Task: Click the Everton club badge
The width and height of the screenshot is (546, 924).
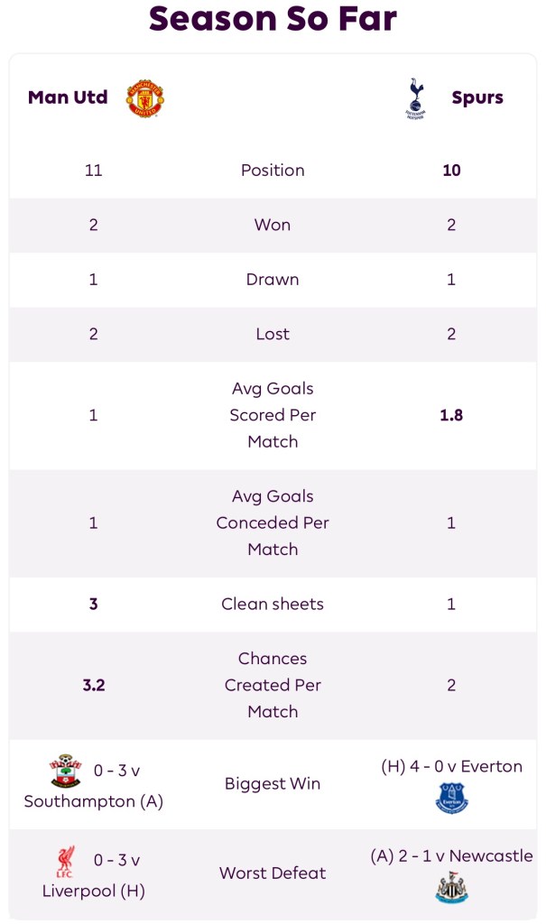Action: click(451, 799)
